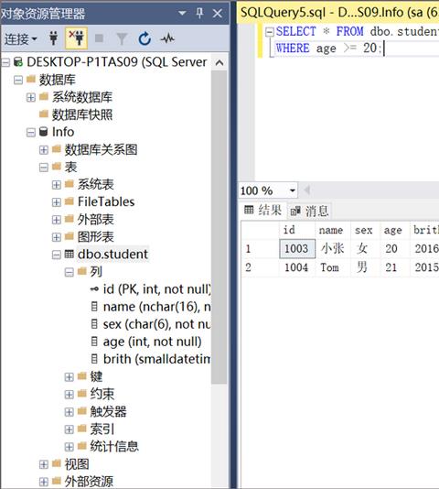
Task: Expand the 图形表 folder
Action: coord(57,237)
